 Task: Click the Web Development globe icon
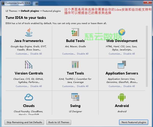[x=122, y=32]
